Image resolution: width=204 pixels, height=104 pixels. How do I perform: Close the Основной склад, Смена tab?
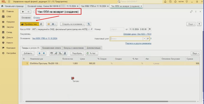click(78, 6)
